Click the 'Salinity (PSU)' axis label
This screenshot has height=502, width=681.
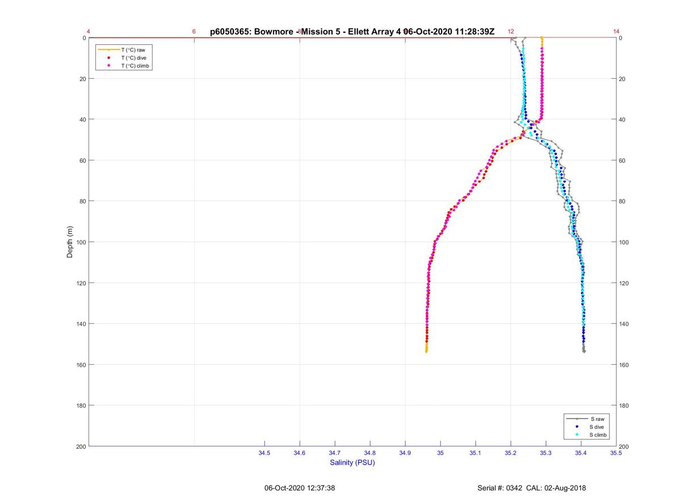point(352,462)
